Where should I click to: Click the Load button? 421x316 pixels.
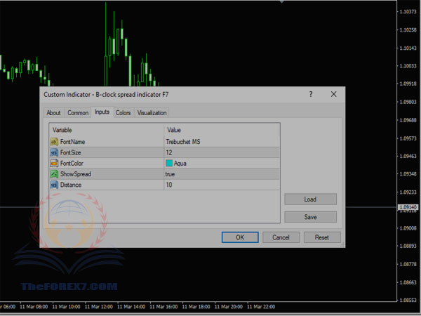coord(310,199)
